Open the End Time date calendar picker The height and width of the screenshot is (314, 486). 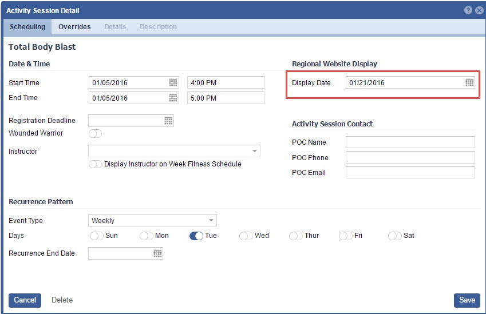pyautogui.click(x=173, y=98)
